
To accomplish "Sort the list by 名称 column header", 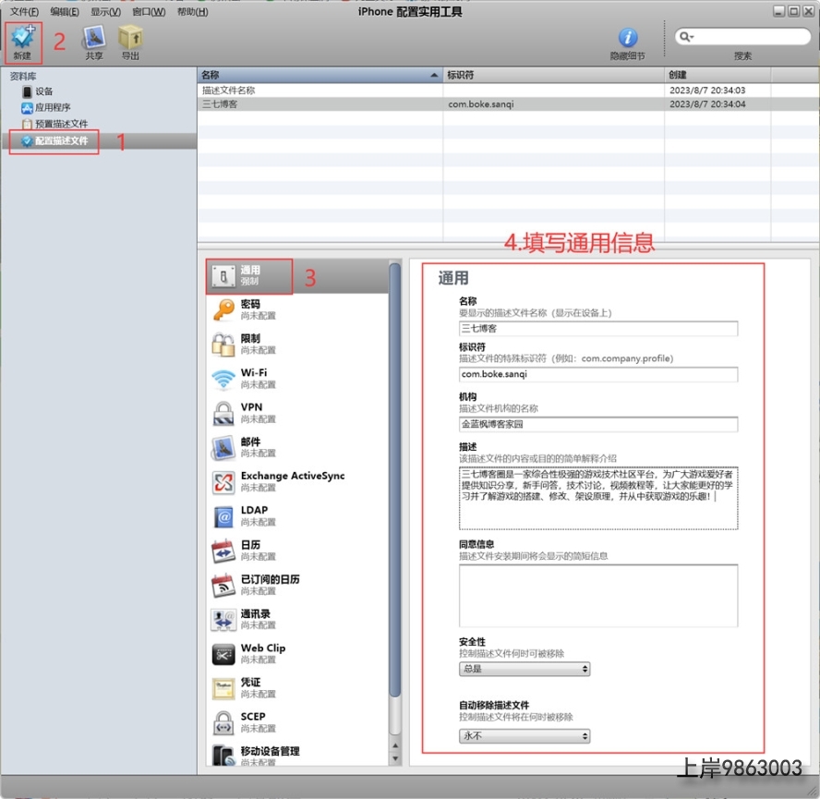I will (x=320, y=76).
